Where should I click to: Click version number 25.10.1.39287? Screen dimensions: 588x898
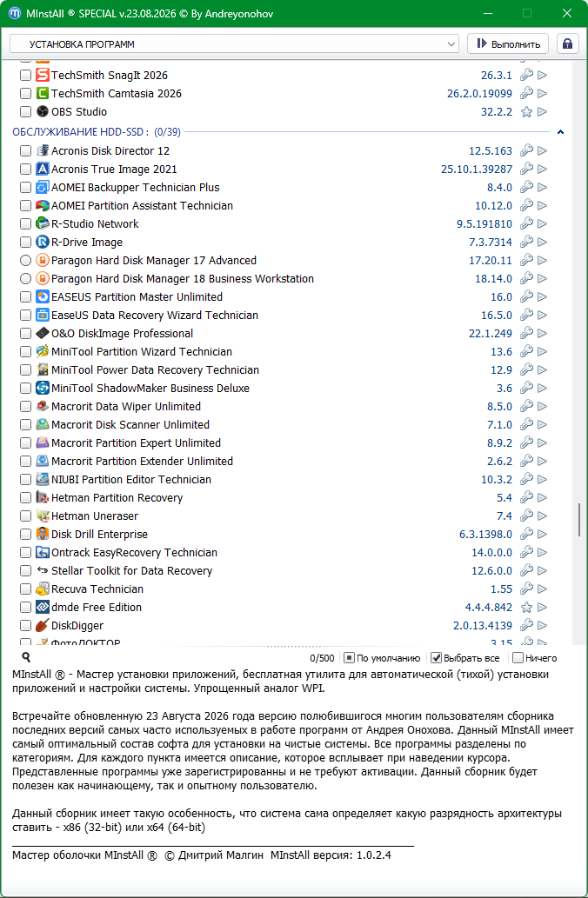(477, 169)
